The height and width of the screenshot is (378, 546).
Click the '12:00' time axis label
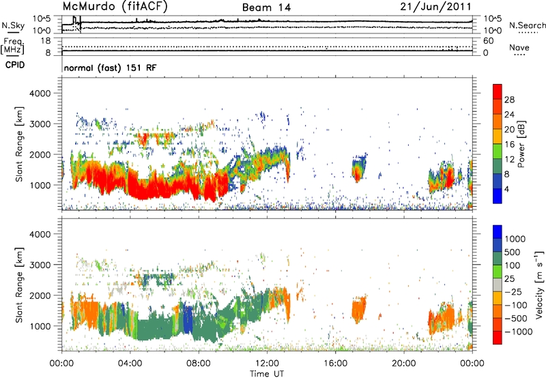click(x=267, y=364)
